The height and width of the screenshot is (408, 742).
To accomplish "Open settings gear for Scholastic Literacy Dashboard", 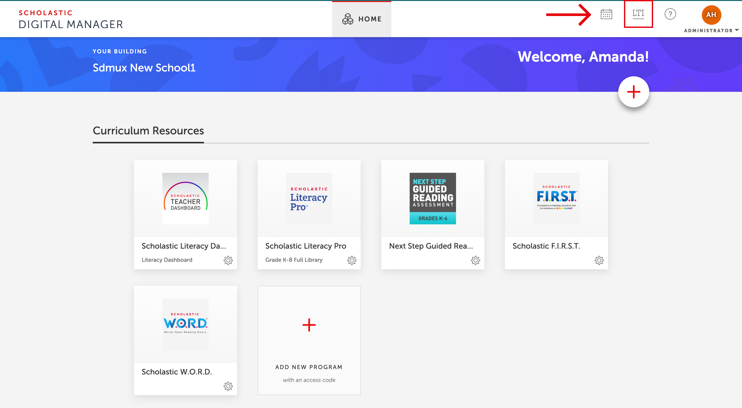I will (228, 260).
